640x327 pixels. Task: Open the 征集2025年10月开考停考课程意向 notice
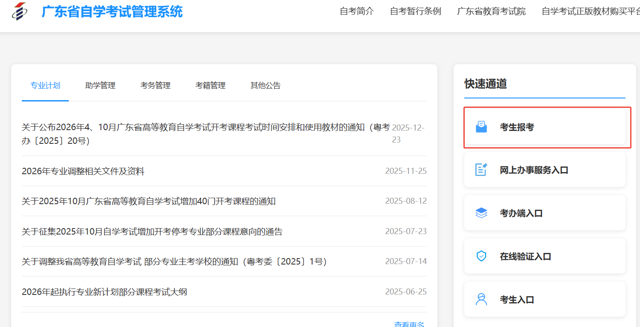coord(152,232)
